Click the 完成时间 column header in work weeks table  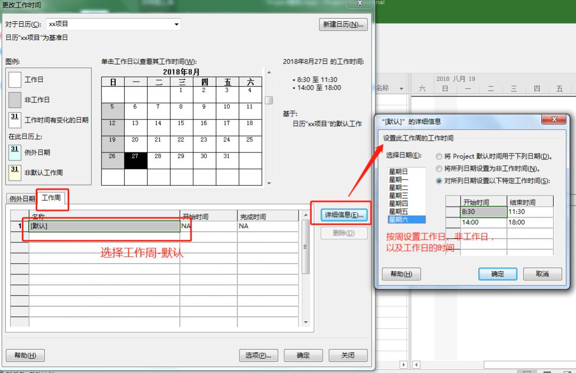268,216
